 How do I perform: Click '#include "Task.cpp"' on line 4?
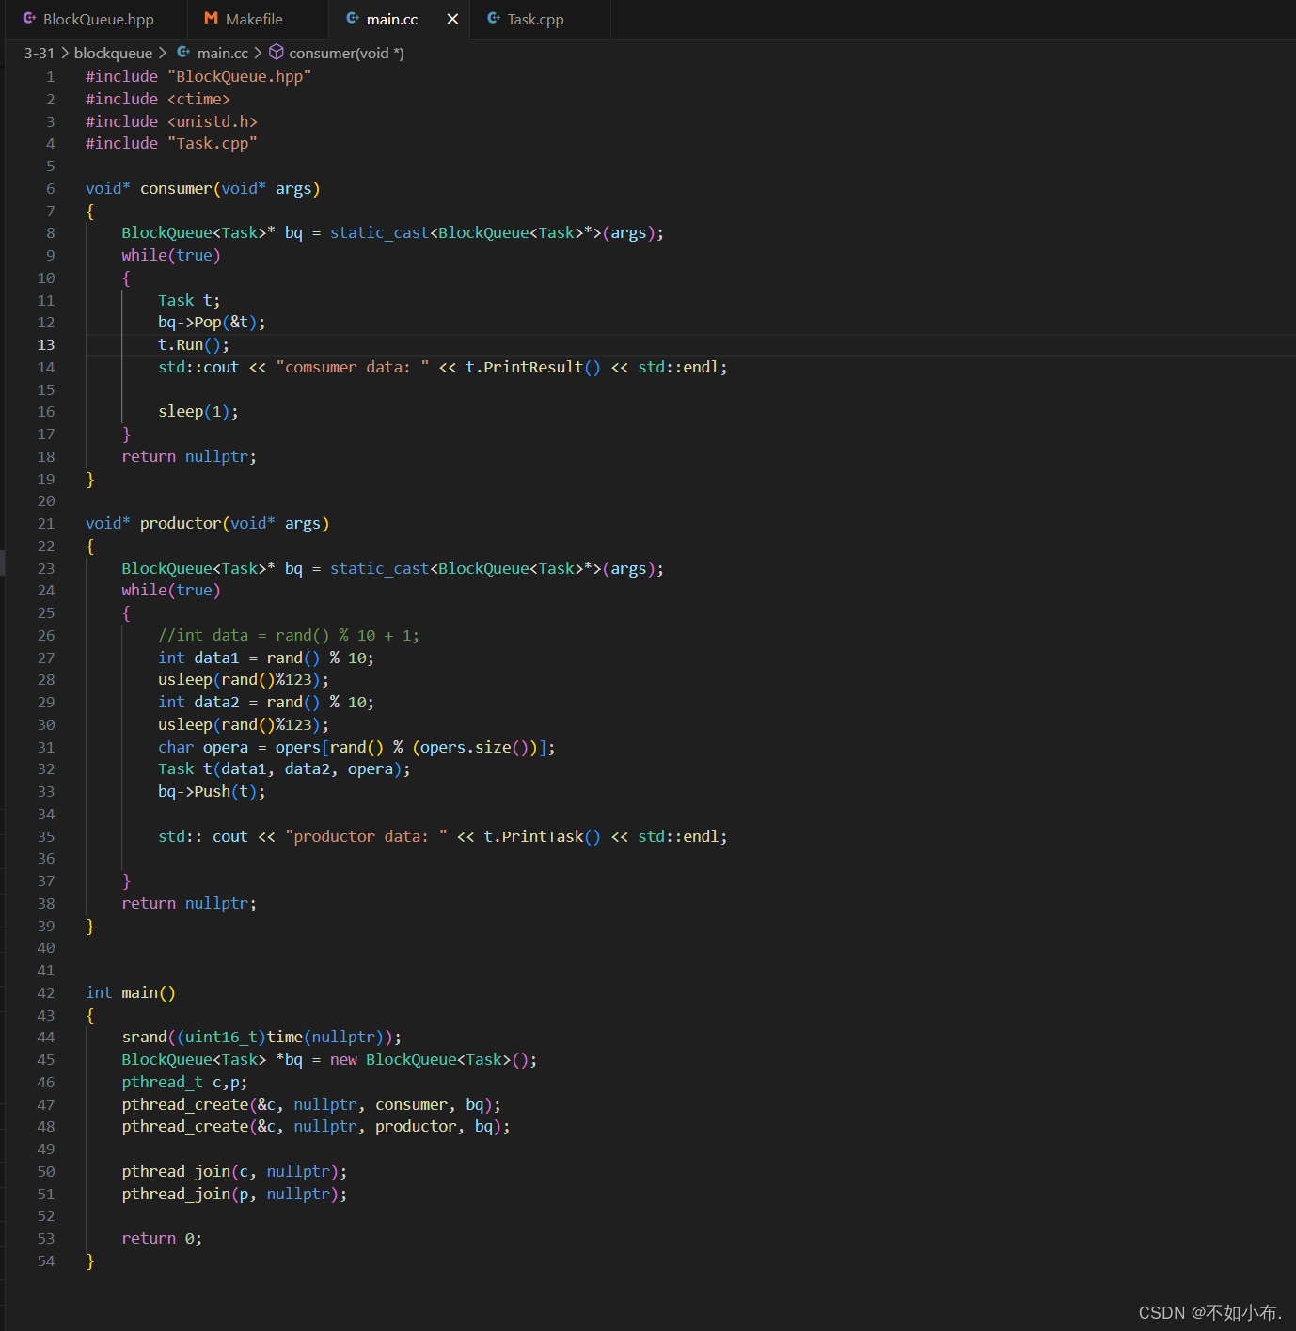click(x=171, y=143)
